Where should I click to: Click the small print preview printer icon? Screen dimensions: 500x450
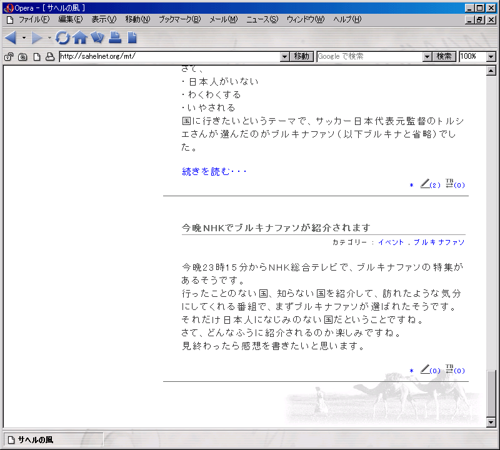pyautogui.click(x=50, y=57)
